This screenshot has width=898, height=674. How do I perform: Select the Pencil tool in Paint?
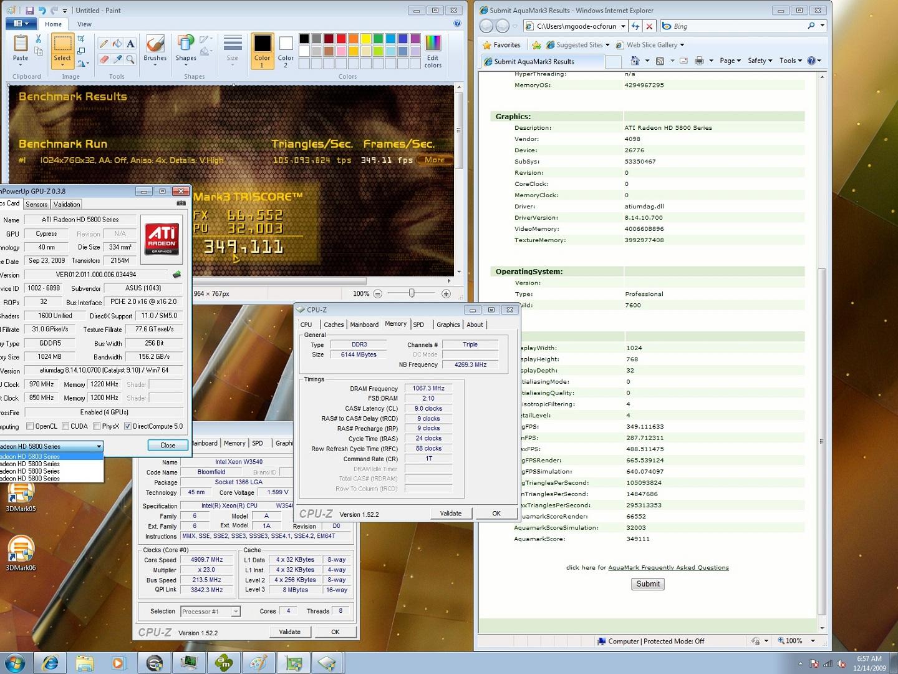tap(104, 44)
